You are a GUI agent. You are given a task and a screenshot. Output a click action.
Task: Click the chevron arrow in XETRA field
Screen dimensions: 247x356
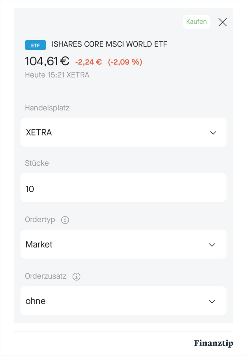click(x=213, y=133)
